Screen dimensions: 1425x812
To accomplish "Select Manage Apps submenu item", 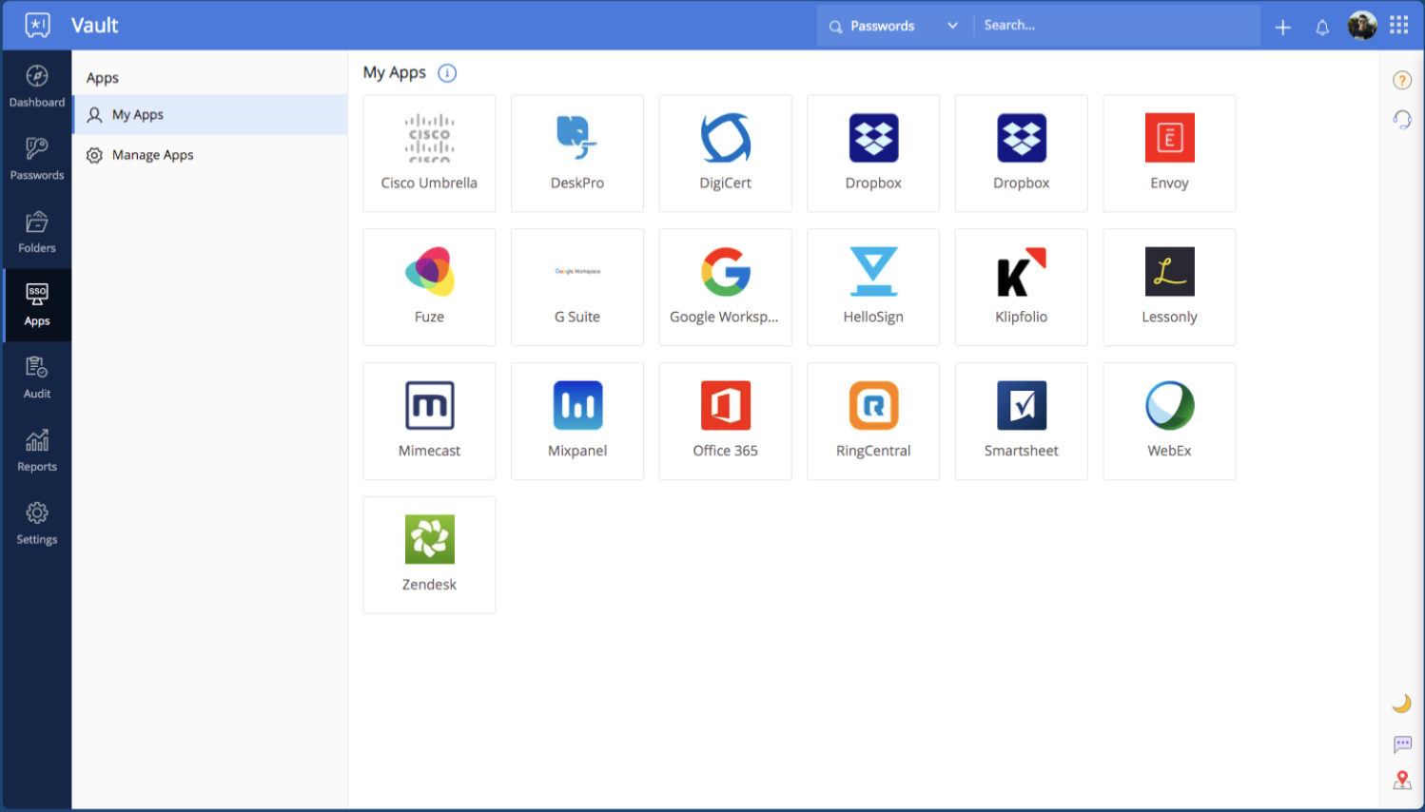I will coord(210,155).
